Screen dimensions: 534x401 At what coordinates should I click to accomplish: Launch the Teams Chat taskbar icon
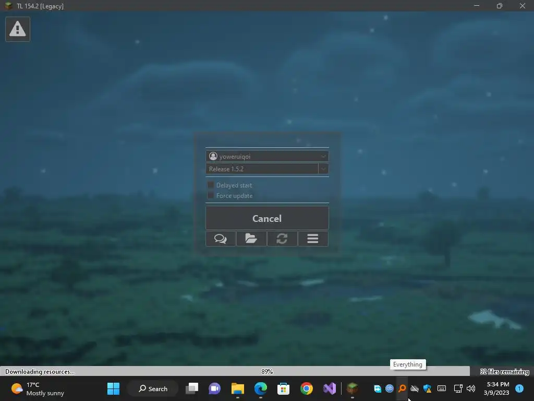point(214,388)
